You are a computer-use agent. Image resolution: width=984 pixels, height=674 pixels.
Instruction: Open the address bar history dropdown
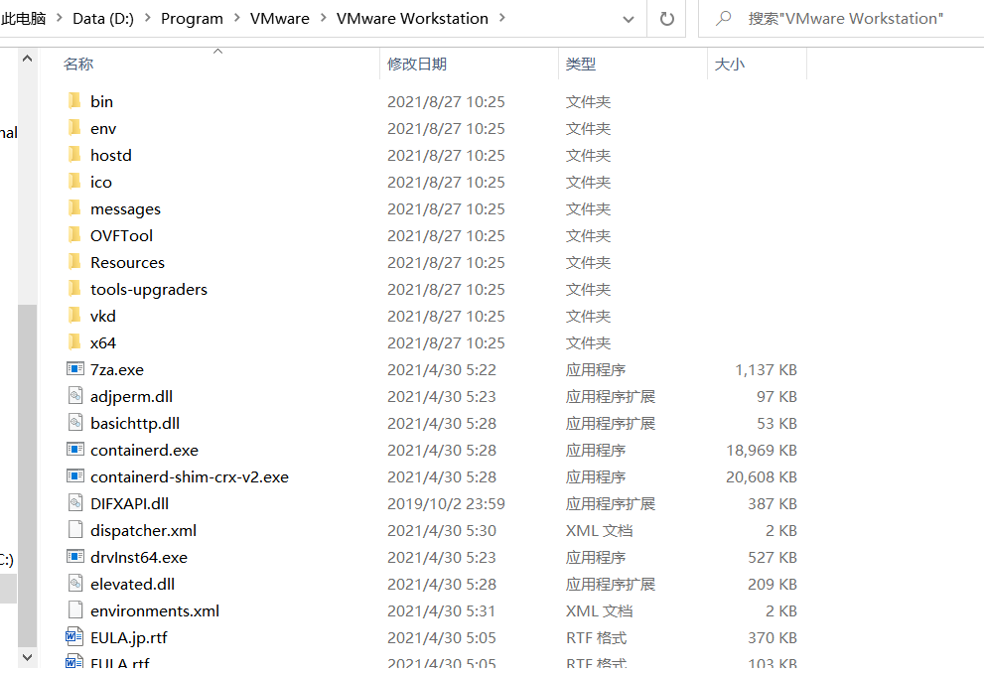click(x=629, y=19)
